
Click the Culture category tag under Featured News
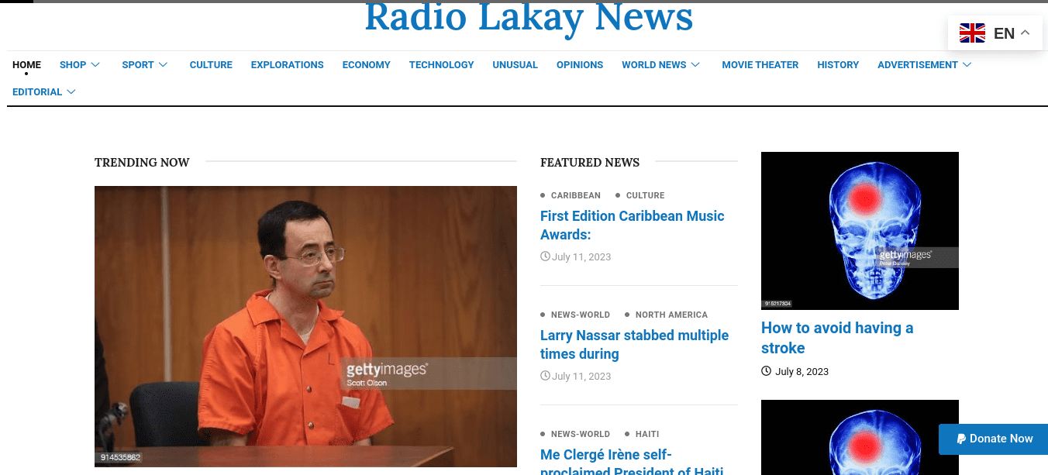tap(645, 195)
